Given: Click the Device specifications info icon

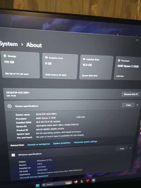Looking at the screenshot, I should (9, 106).
